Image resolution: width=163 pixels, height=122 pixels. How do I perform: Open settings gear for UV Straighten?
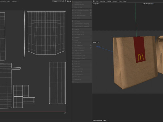coord(91,45)
